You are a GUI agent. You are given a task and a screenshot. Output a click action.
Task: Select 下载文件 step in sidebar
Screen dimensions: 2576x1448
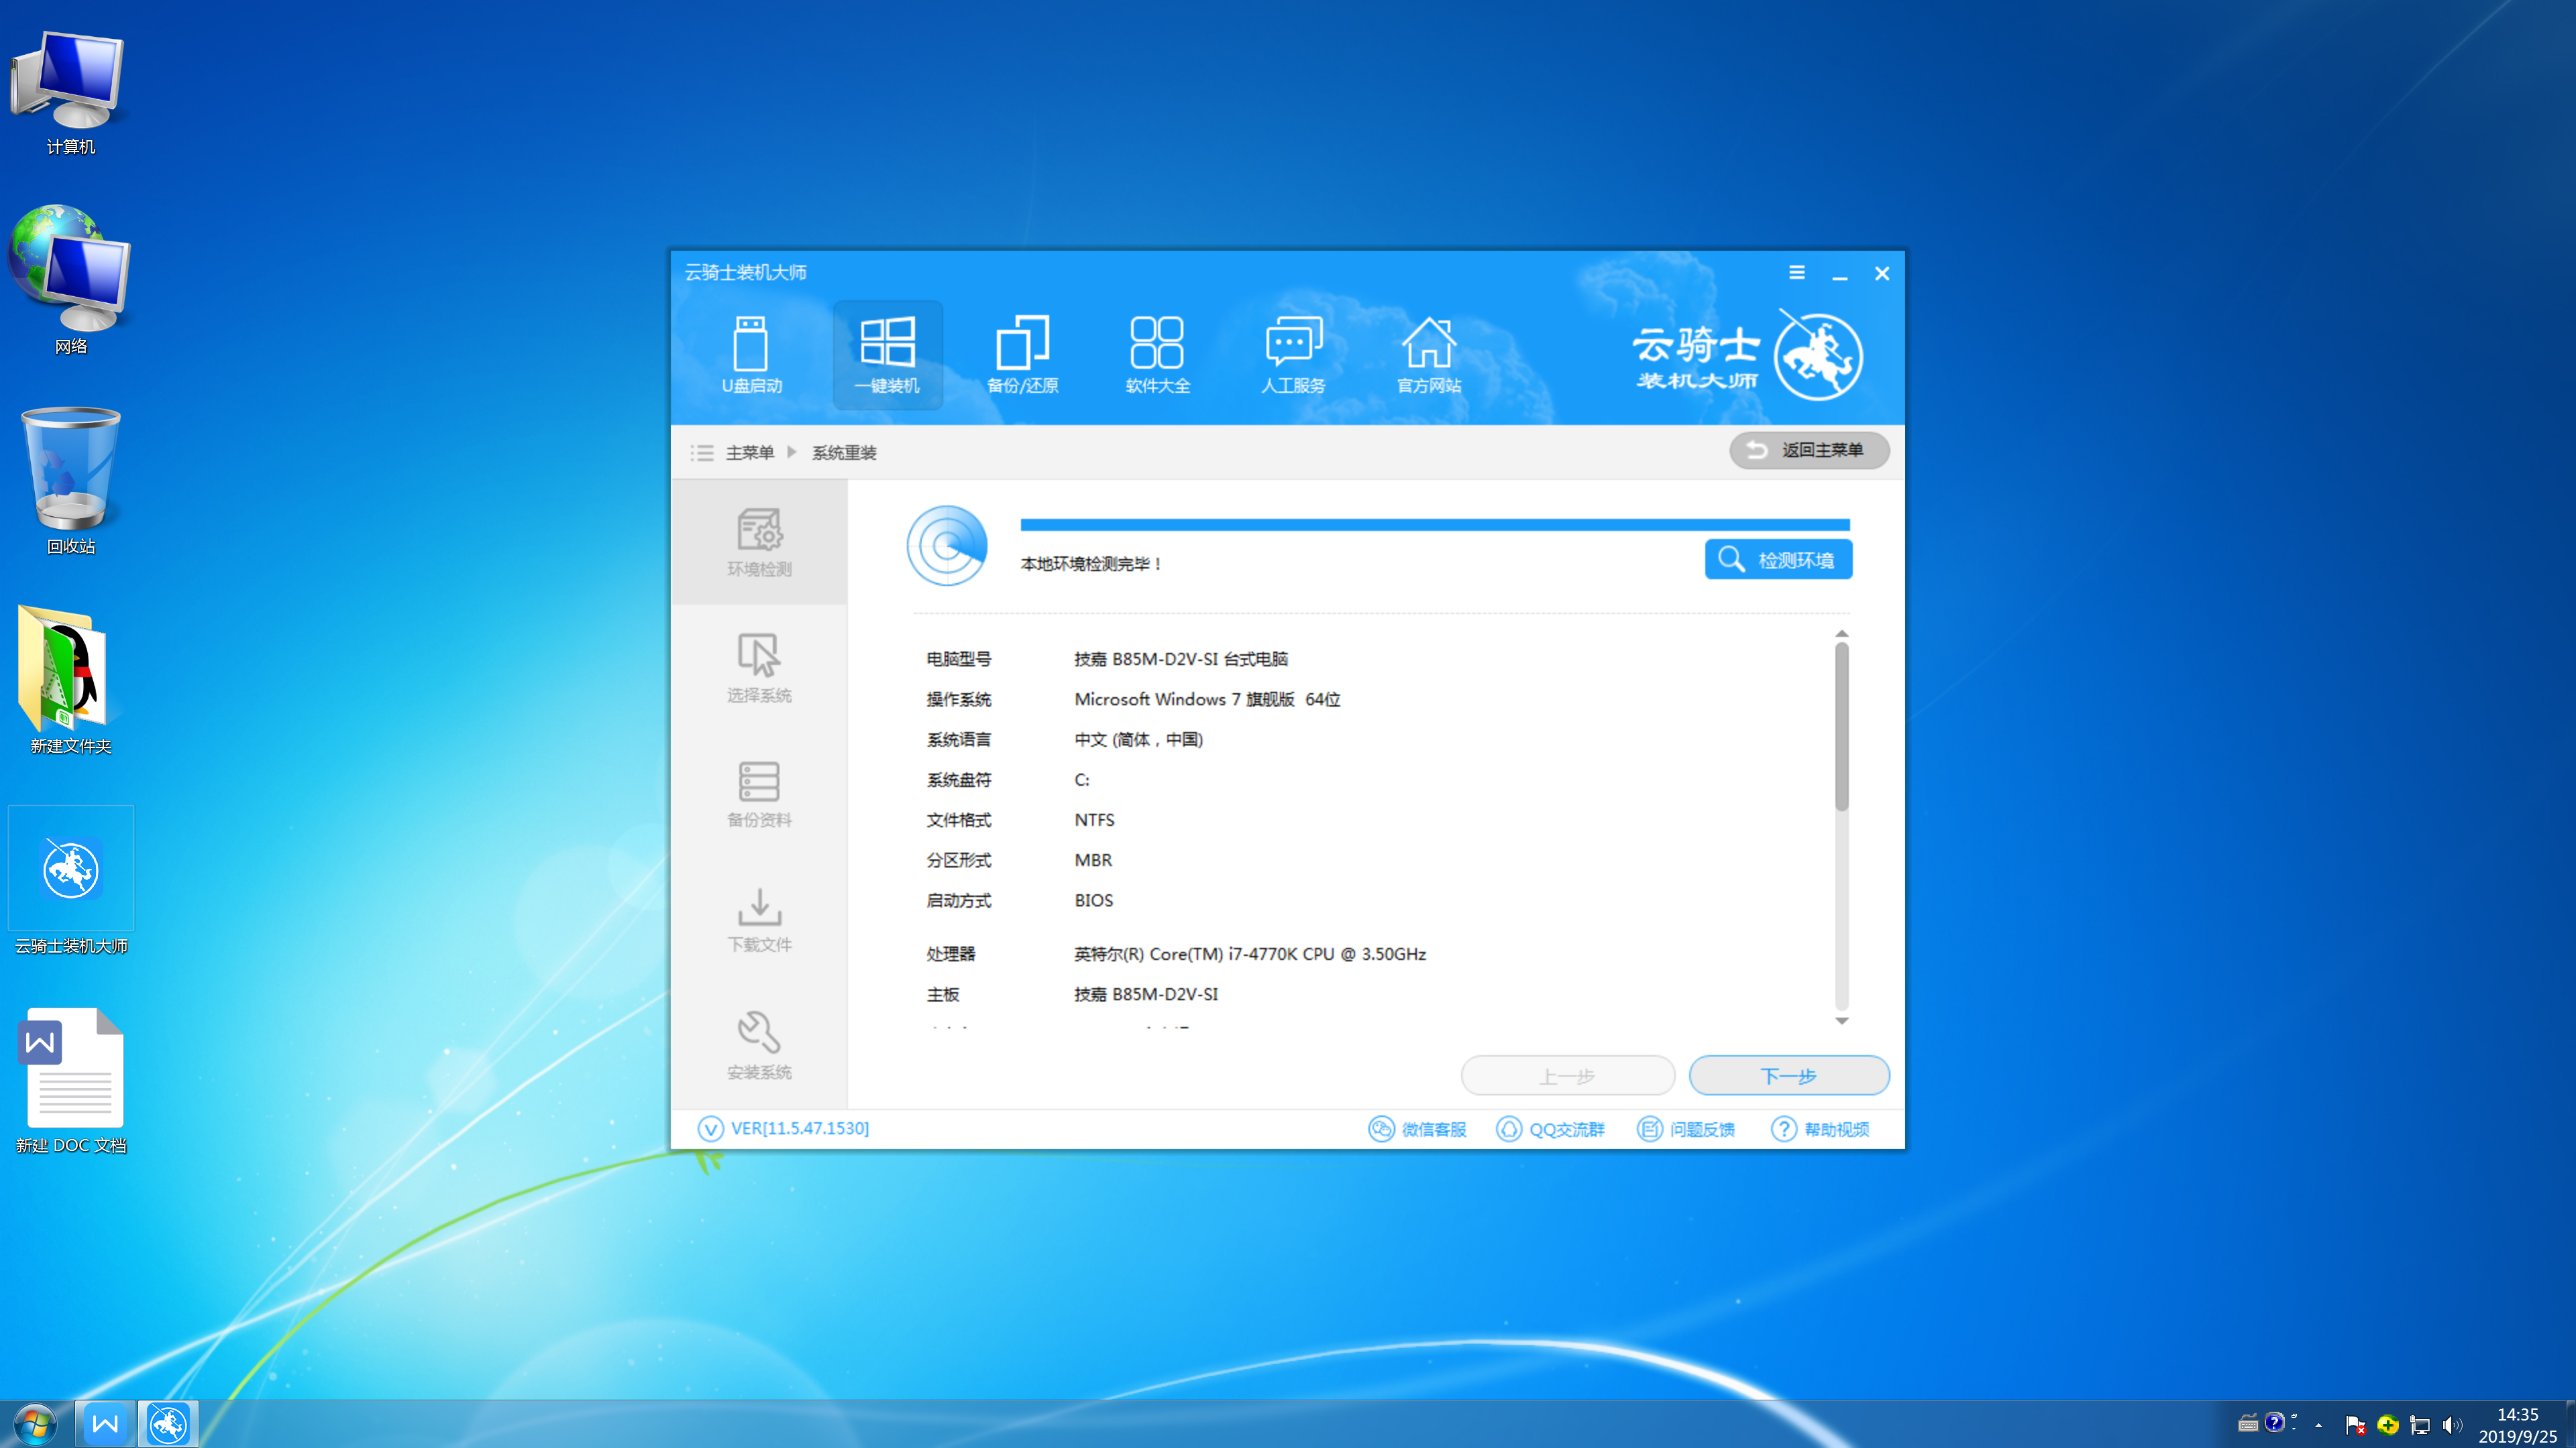tap(759, 919)
